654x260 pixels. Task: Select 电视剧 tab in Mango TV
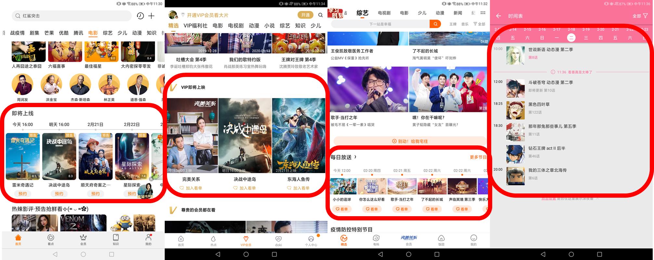384,13
